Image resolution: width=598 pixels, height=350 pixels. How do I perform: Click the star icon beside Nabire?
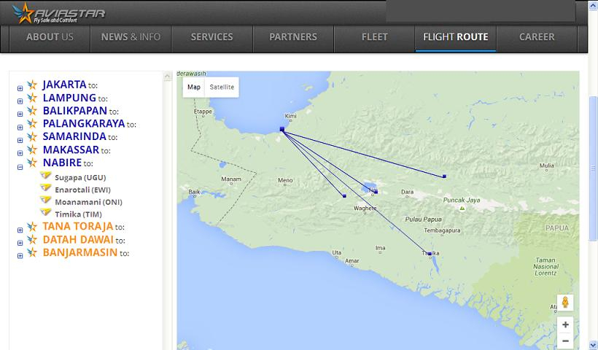click(x=32, y=163)
